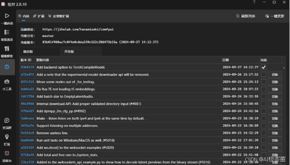Image resolution: width=290 pixels, height=165 pixels.
Task: Select date cell 2024-09-22 17:01:39
Action: (x=240, y=140)
